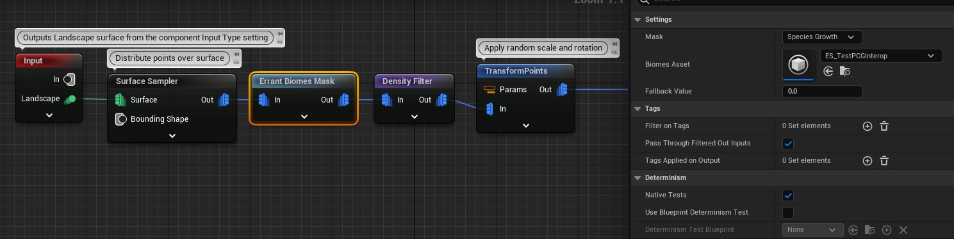Collapse the Determinism section
This screenshot has height=239, width=954.
(638, 177)
